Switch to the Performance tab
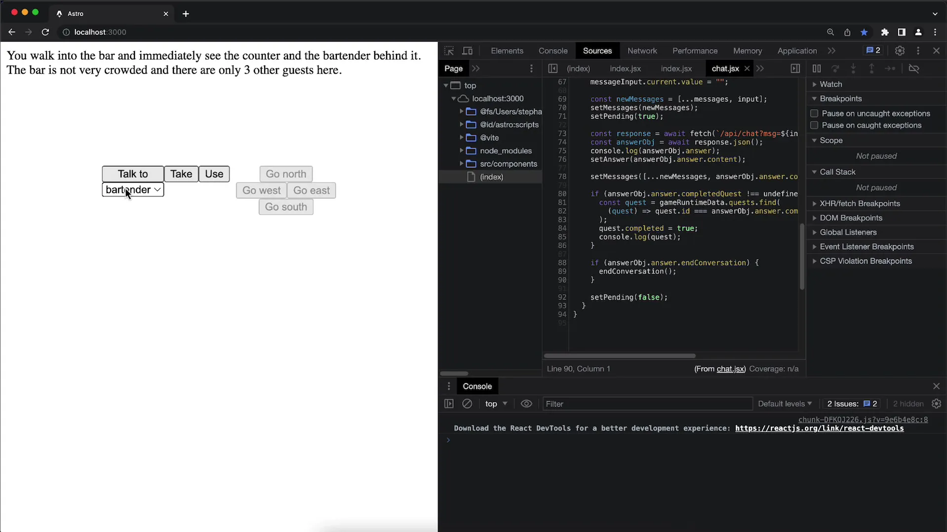947x532 pixels. pyautogui.click(x=695, y=51)
